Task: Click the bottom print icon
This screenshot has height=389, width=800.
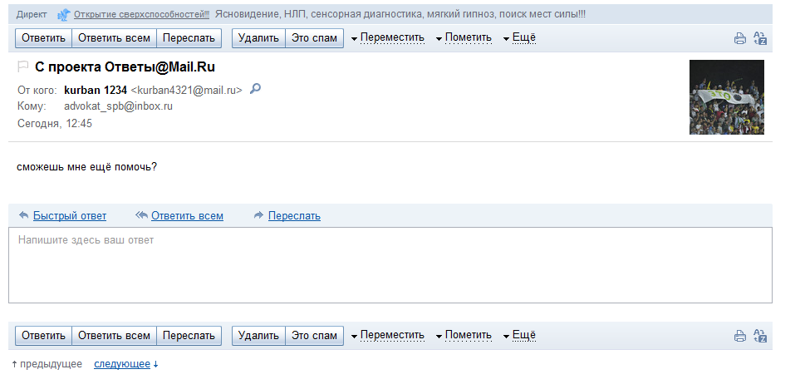Action: (x=740, y=336)
